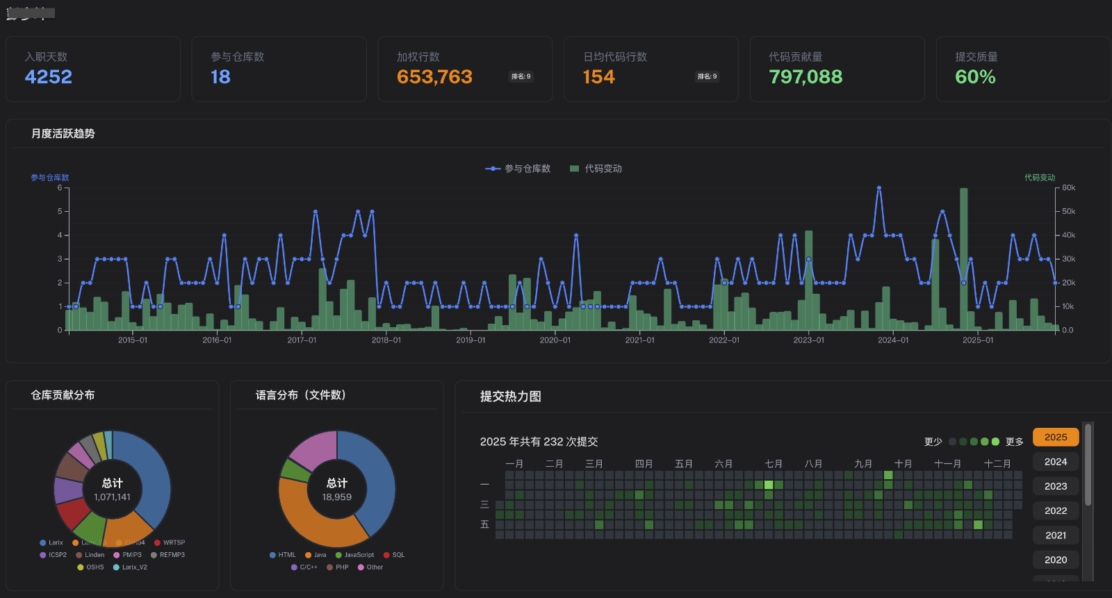Click the Java orange legend marker
Screen dimensions: 1112x598
[308, 556]
